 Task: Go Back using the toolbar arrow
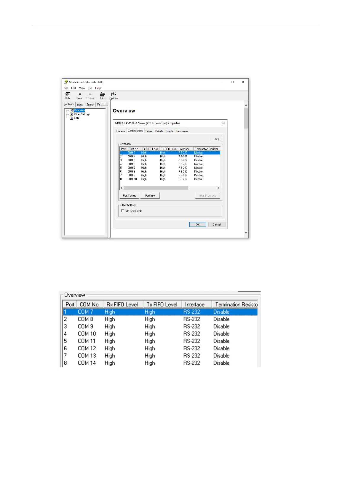(79, 95)
